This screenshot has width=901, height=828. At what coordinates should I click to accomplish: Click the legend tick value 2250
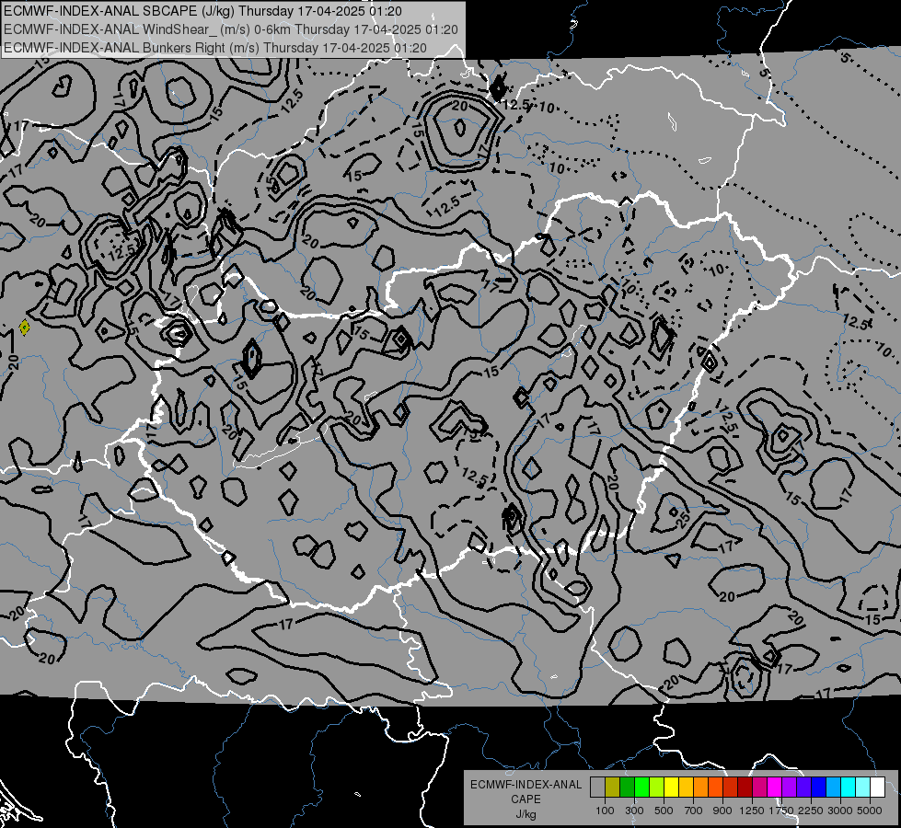811,811
